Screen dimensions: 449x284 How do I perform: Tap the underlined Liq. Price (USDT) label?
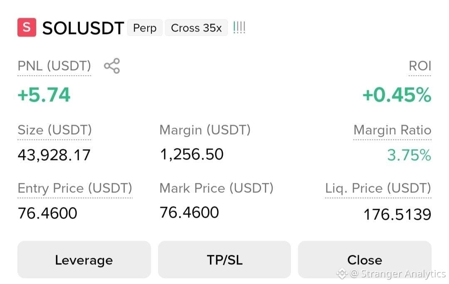point(378,188)
